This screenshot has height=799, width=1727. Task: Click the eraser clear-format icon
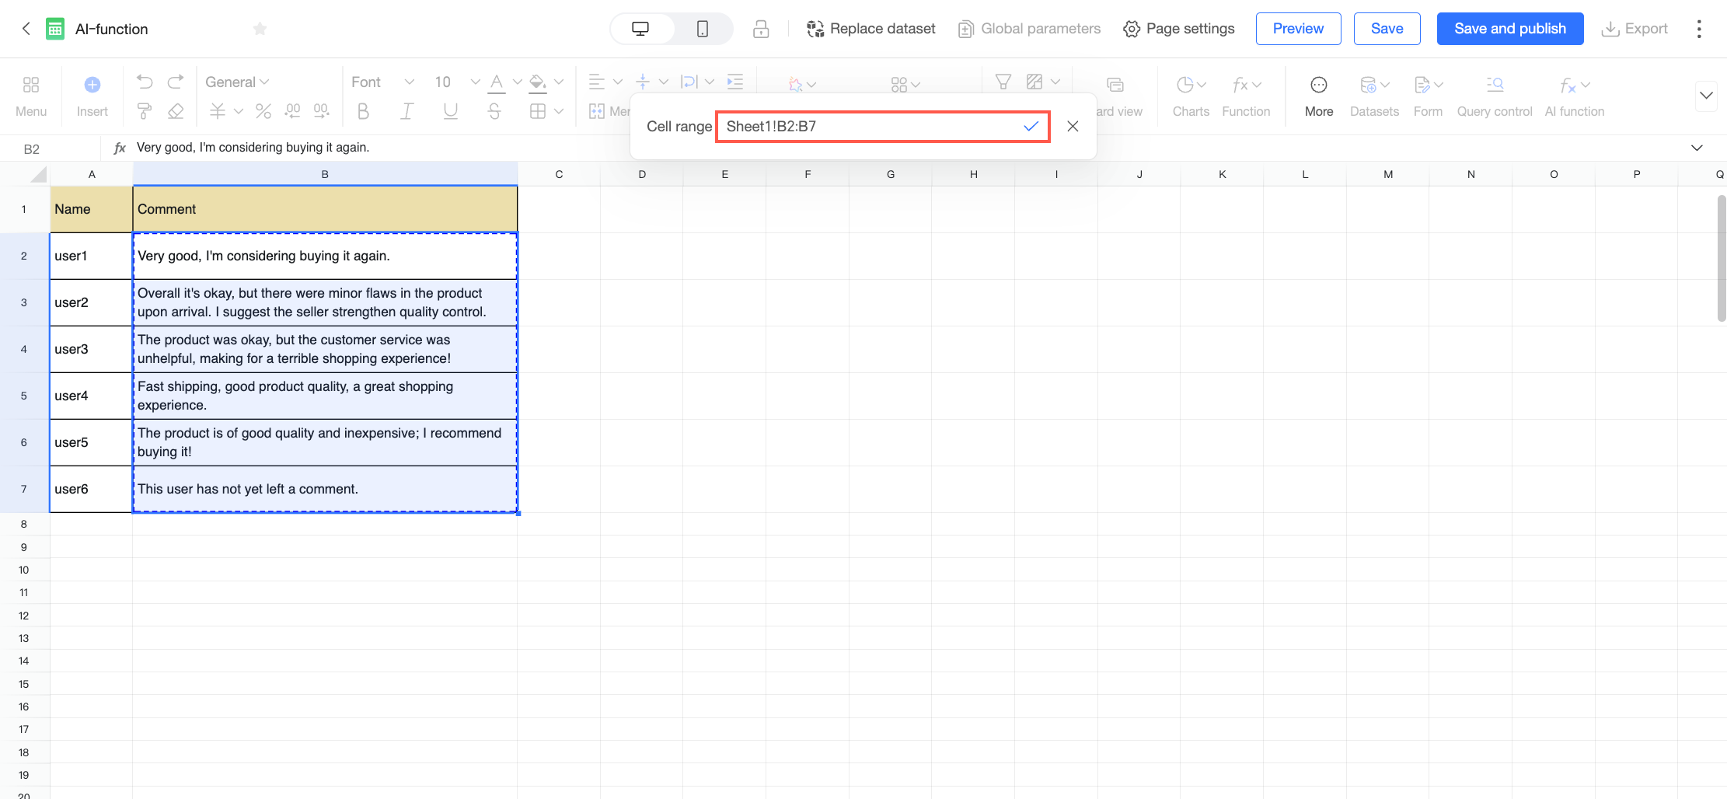click(176, 111)
